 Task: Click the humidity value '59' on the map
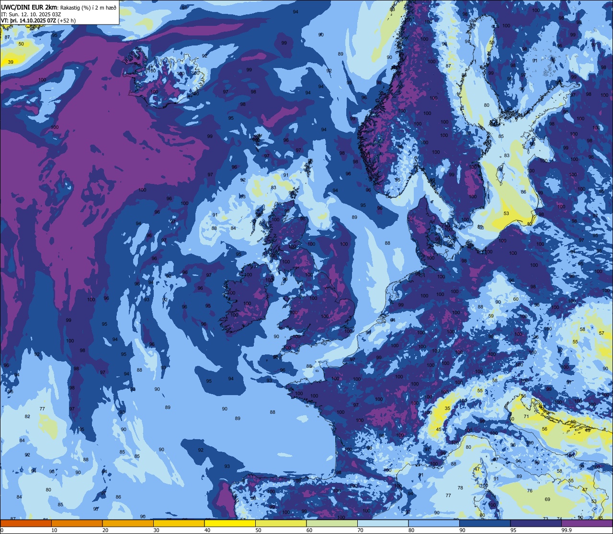coord(491,316)
